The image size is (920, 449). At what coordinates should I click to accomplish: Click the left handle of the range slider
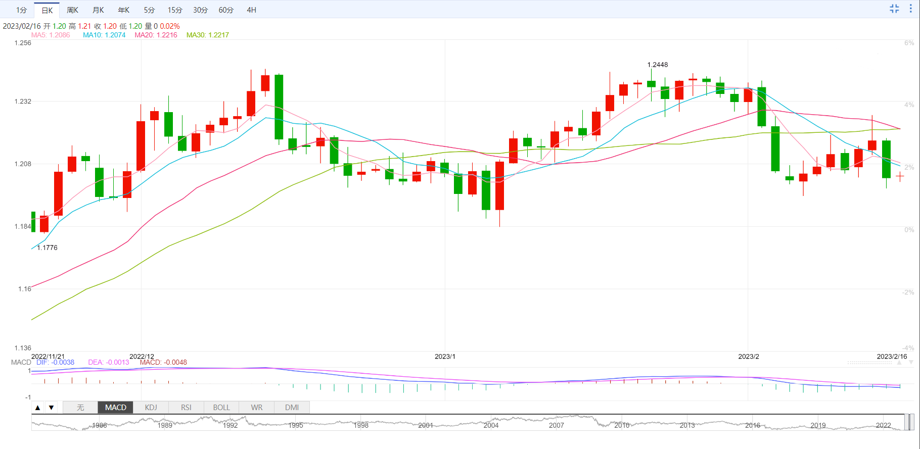906,422
